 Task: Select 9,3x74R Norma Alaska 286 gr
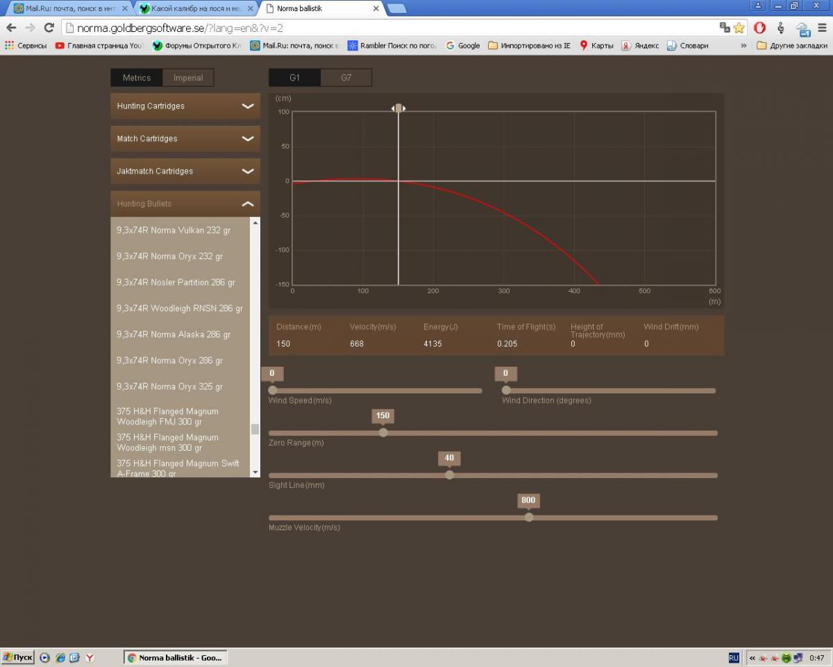pos(174,335)
